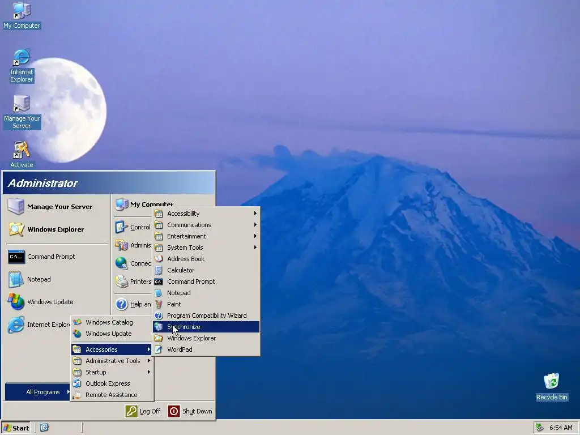Expand the Communications submenu arrow

click(x=255, y=225)
